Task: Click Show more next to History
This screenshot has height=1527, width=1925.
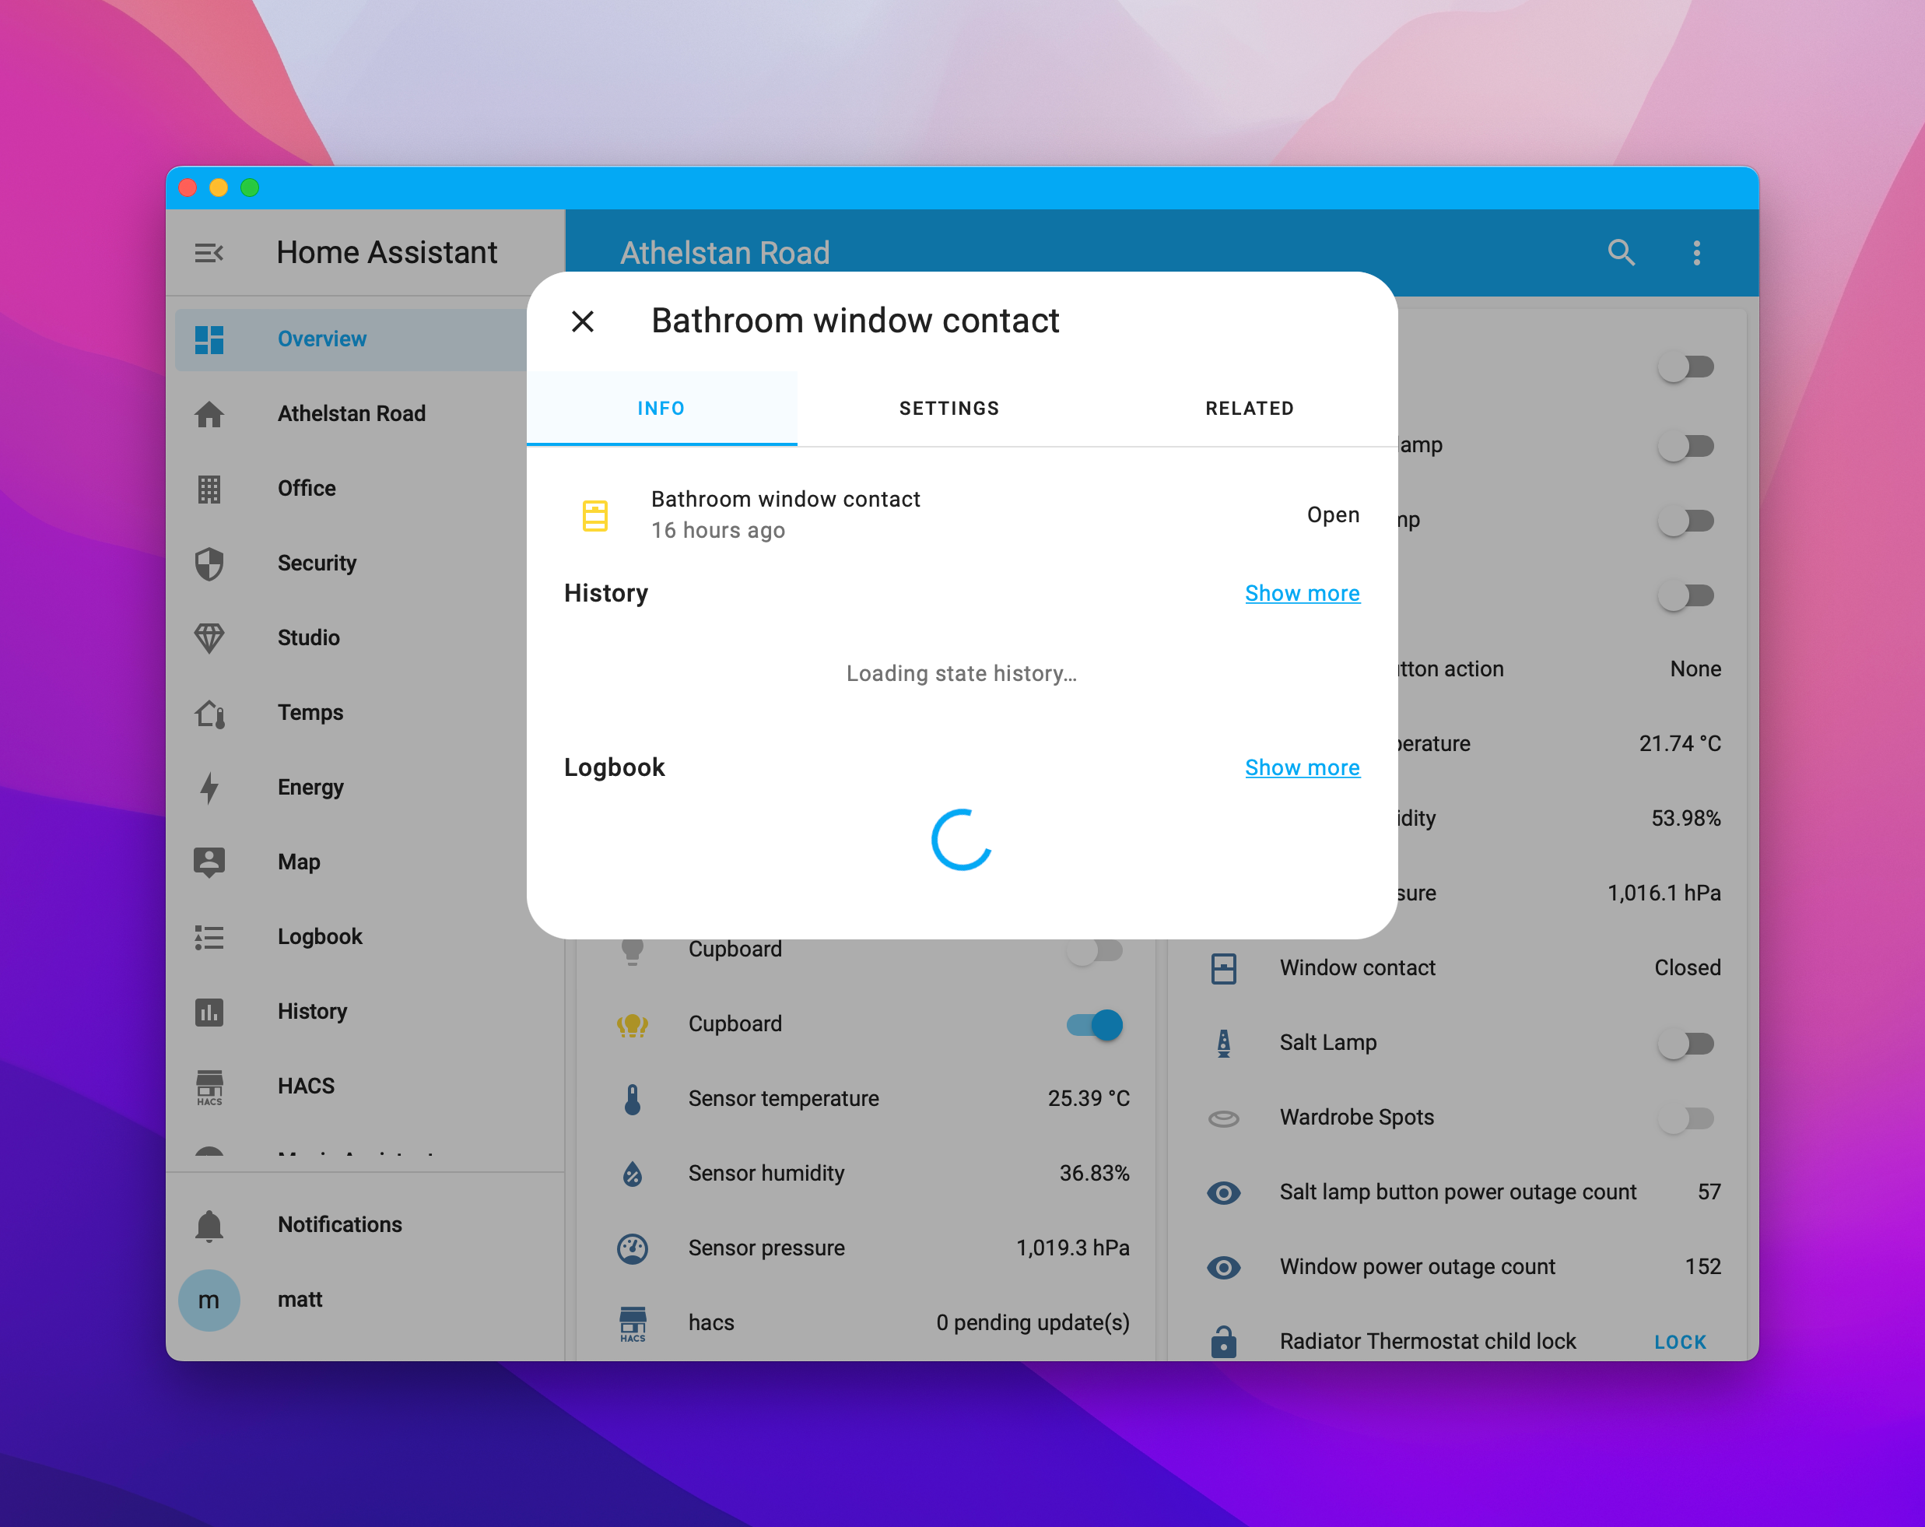Action: click(1302, 593)
